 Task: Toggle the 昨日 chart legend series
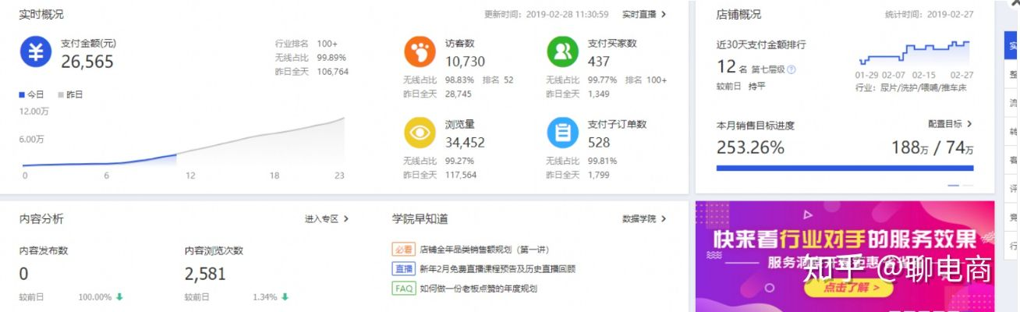click(x=70, y=94)
